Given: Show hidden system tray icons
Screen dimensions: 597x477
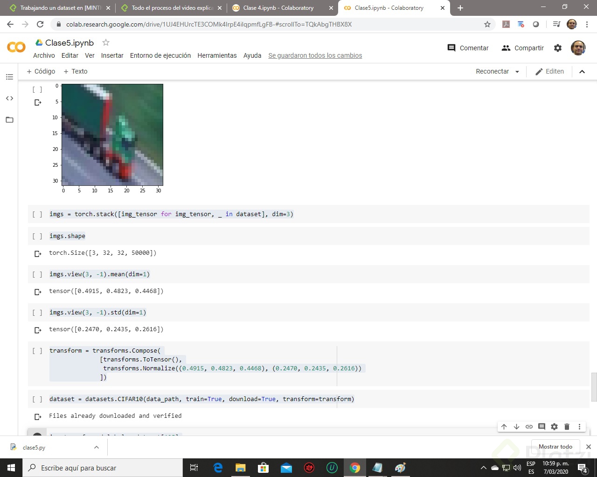Looking at the screenshot, I should (x=484, y=468).
